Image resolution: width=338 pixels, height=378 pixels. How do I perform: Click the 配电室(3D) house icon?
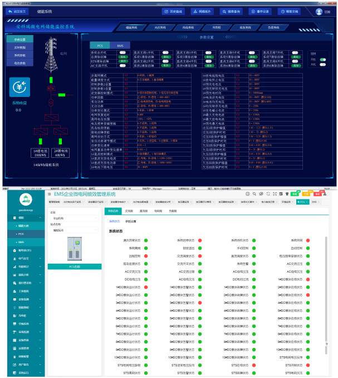14,250
